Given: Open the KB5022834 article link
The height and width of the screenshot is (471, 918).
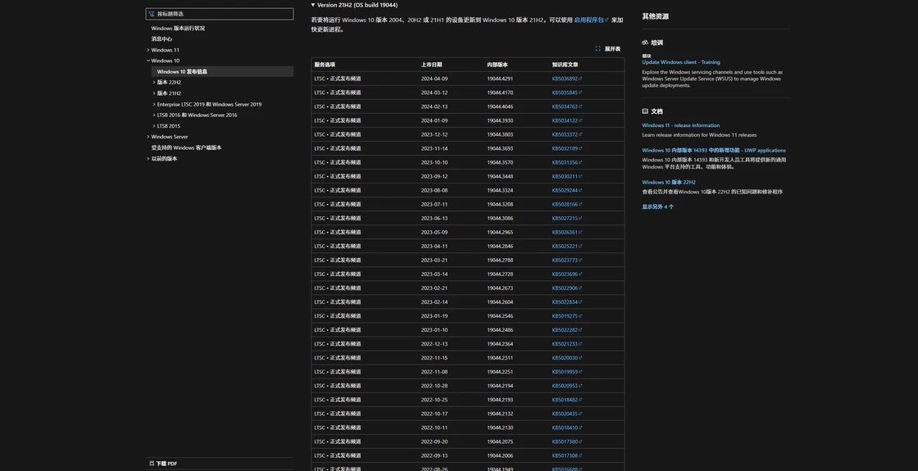Looking at the screenshot, I should pos(566,302).
